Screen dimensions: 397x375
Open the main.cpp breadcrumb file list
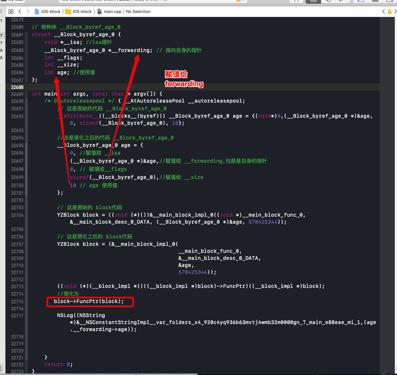[x=109, y=11]
